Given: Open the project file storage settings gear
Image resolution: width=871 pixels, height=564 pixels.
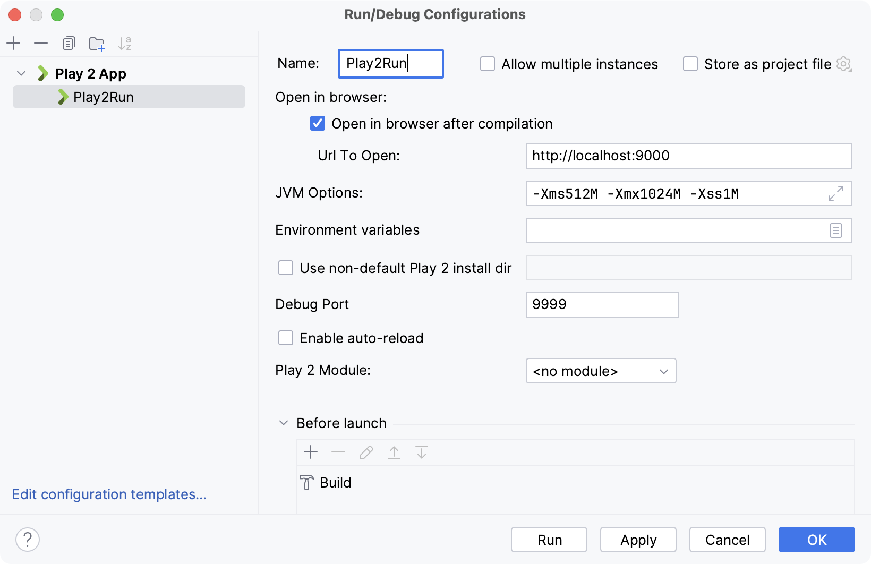Looking at the screenshot, I should pos(843,64).
